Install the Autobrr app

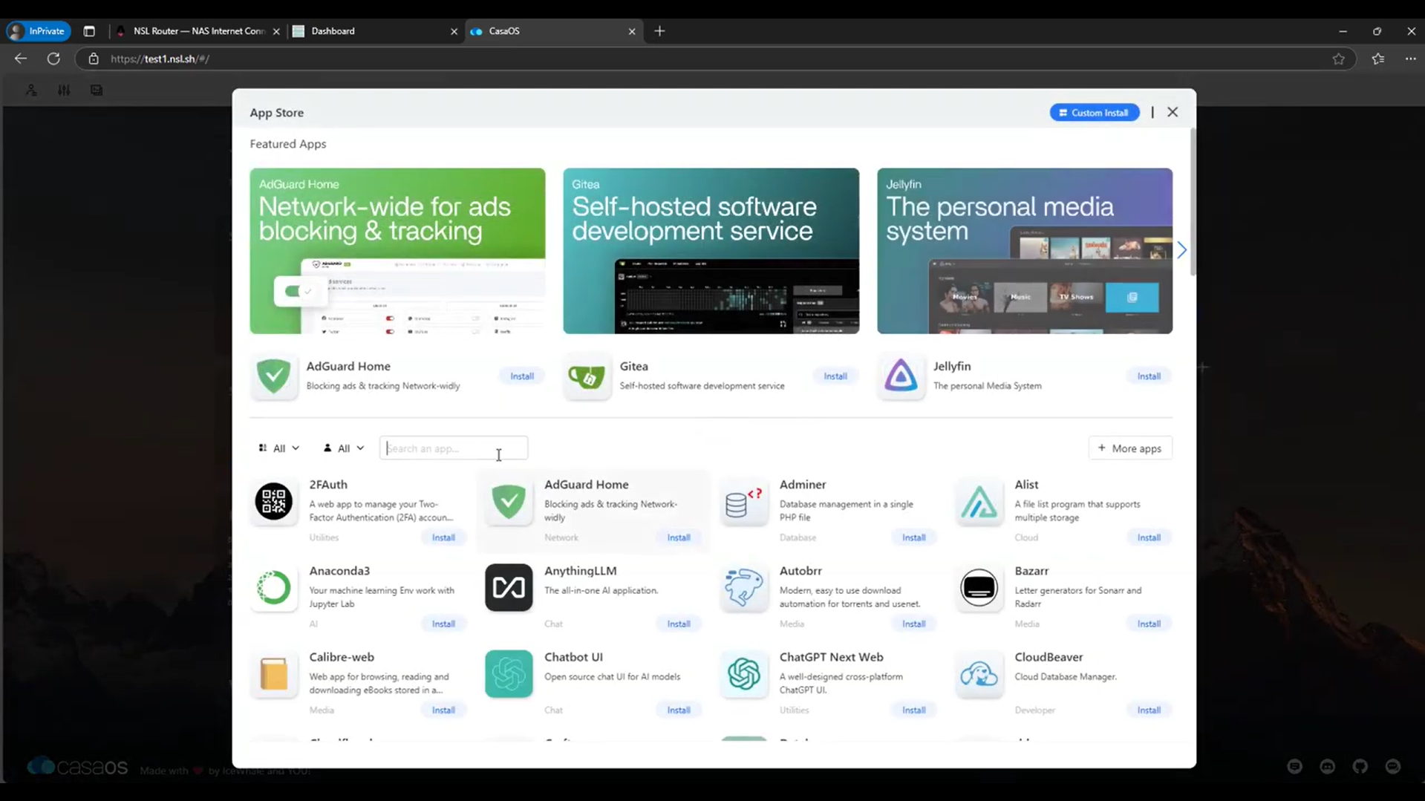(913, 624)
